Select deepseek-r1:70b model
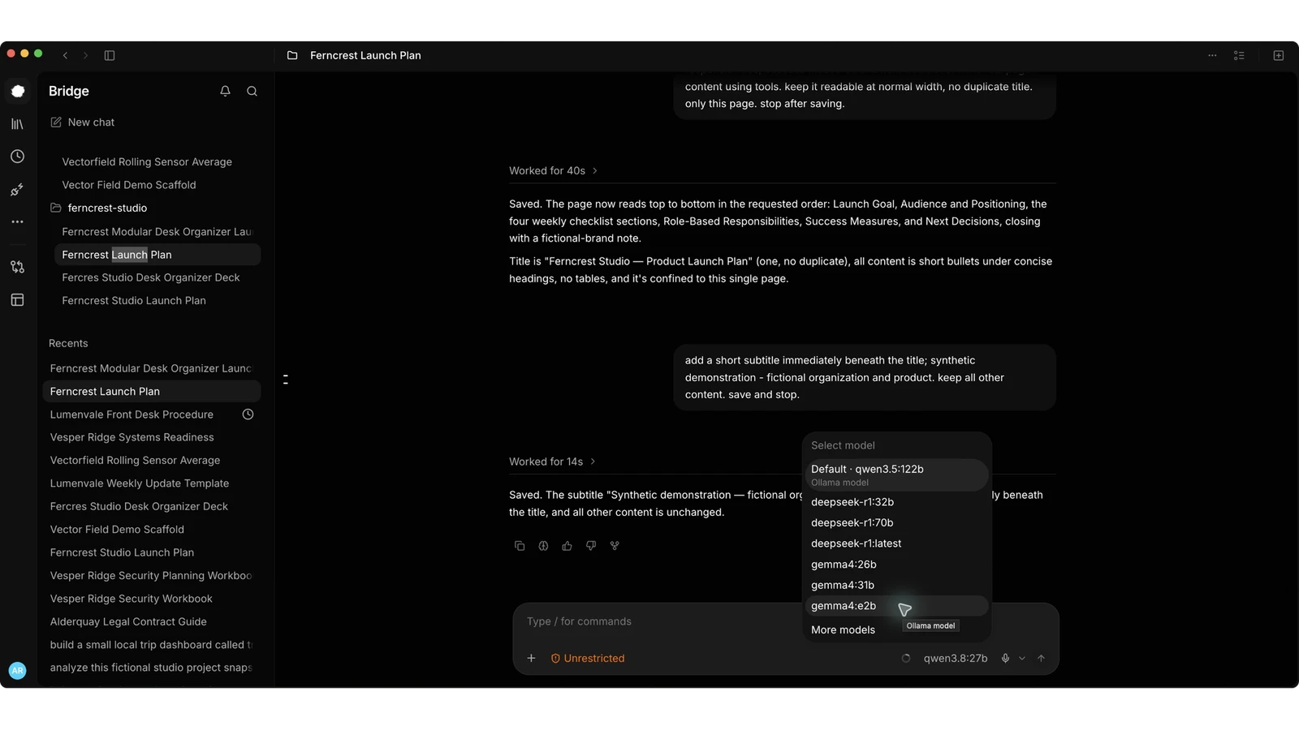This screenshot has width=1299, height=730. click(896, 522)
